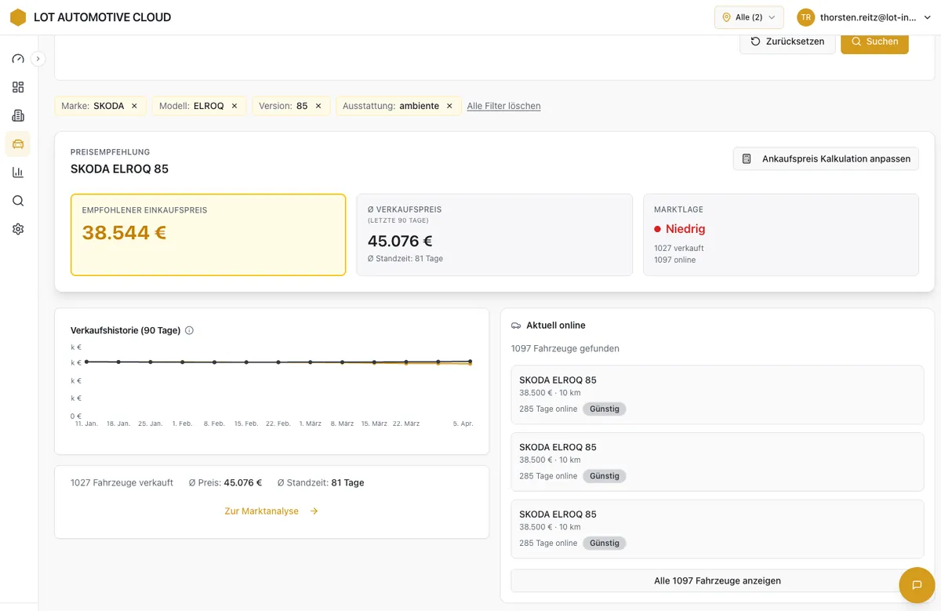Screen dimensions: 941x611
Task: Open Ankaufspreis Kalkulation anpassen
Action: coord(826,158)
